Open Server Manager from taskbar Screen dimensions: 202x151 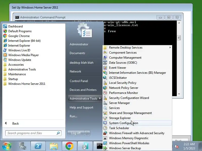coord(22,146)
